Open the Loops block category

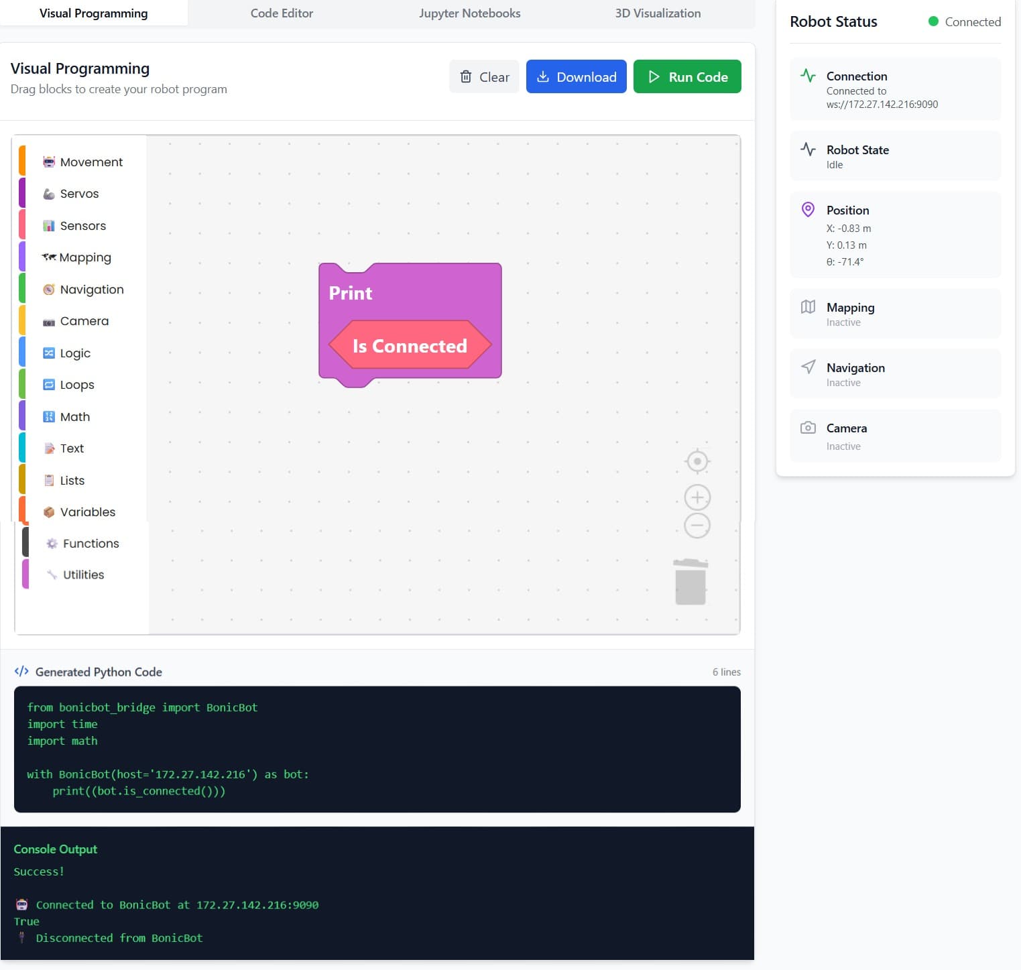click(x=76, y=385)
